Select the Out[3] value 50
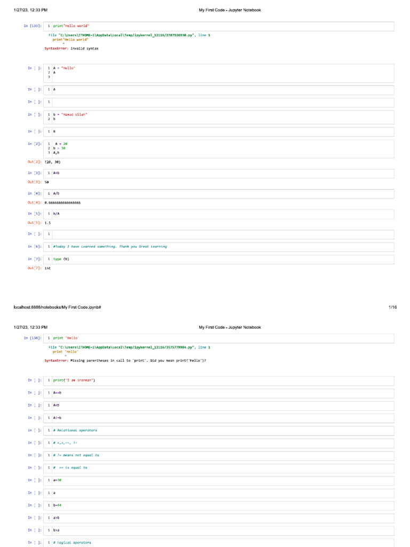The width and height of the screenshot is (410, 547). click(x=47, y=182)
